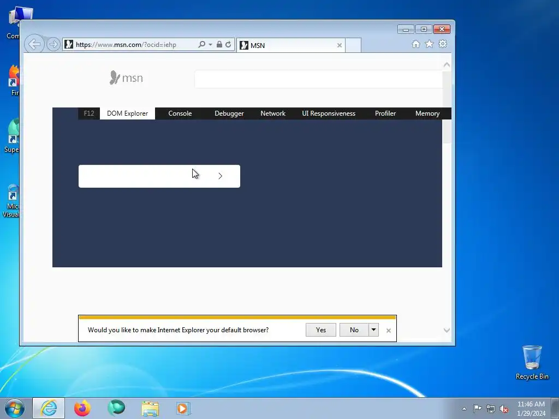Click Yes to set default browser
Screen dimensions: 559x419
321,330
